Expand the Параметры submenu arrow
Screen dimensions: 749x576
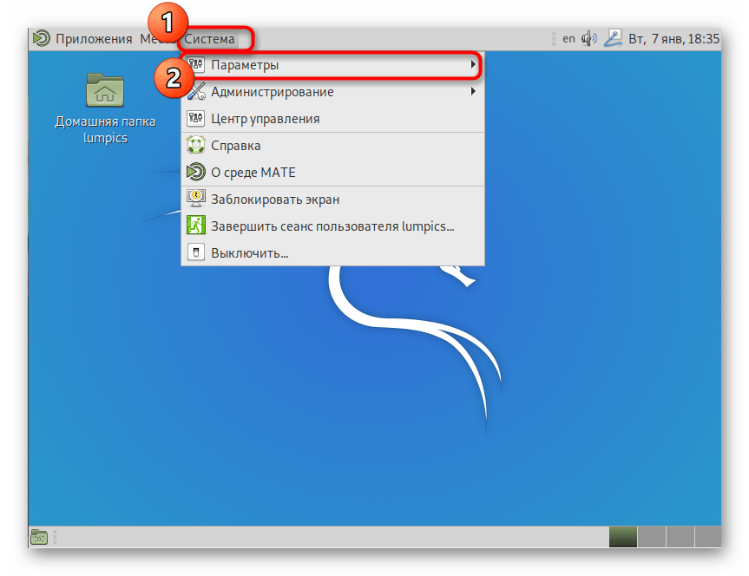coord(473,65)
